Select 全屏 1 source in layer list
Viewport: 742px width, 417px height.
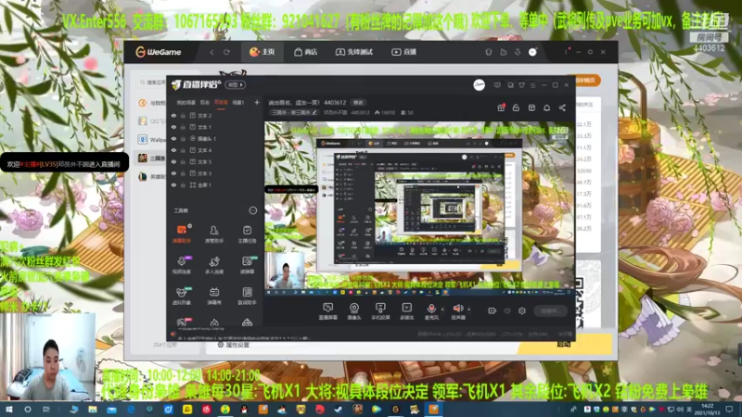[204, 184]
